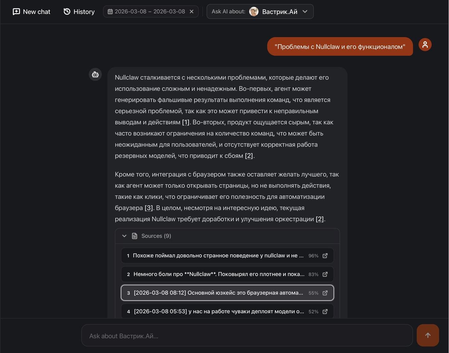Click the user avatar icon
This screenshot has width=449, height=353.
tap(425, 45)
